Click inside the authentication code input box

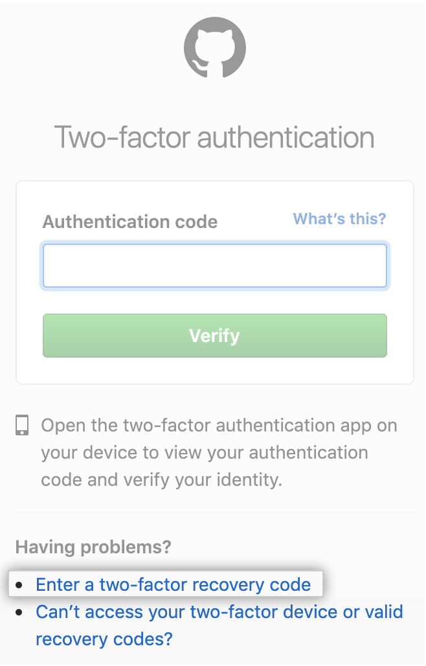(214, 266)
